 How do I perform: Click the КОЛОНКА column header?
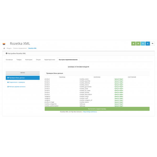pos(97,77)
